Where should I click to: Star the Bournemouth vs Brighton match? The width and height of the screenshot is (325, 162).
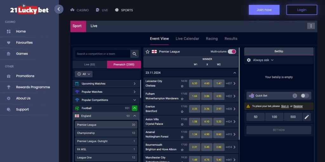182,150
